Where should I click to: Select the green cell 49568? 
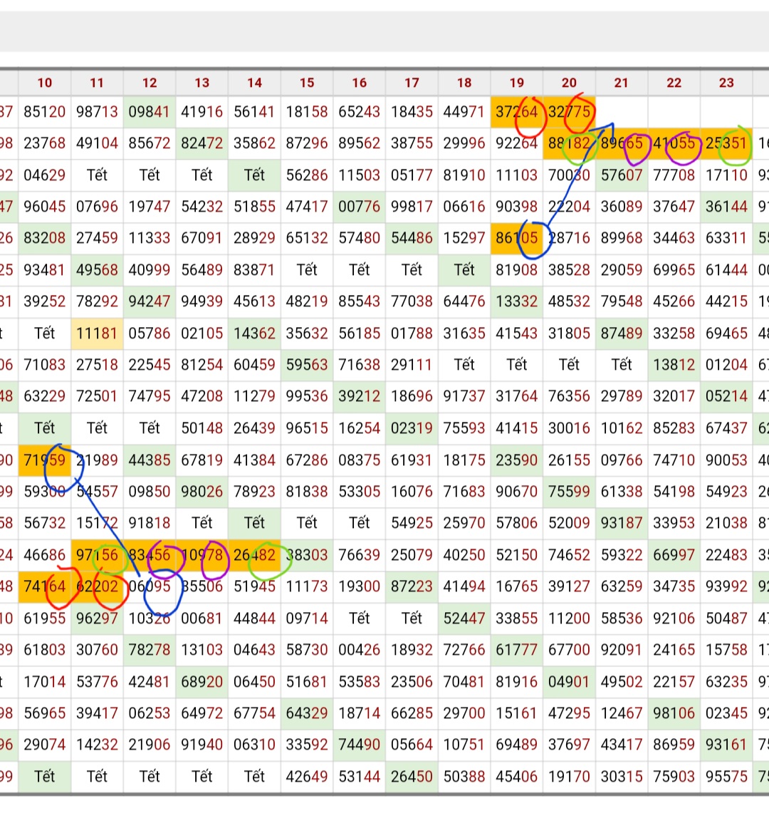97,270
